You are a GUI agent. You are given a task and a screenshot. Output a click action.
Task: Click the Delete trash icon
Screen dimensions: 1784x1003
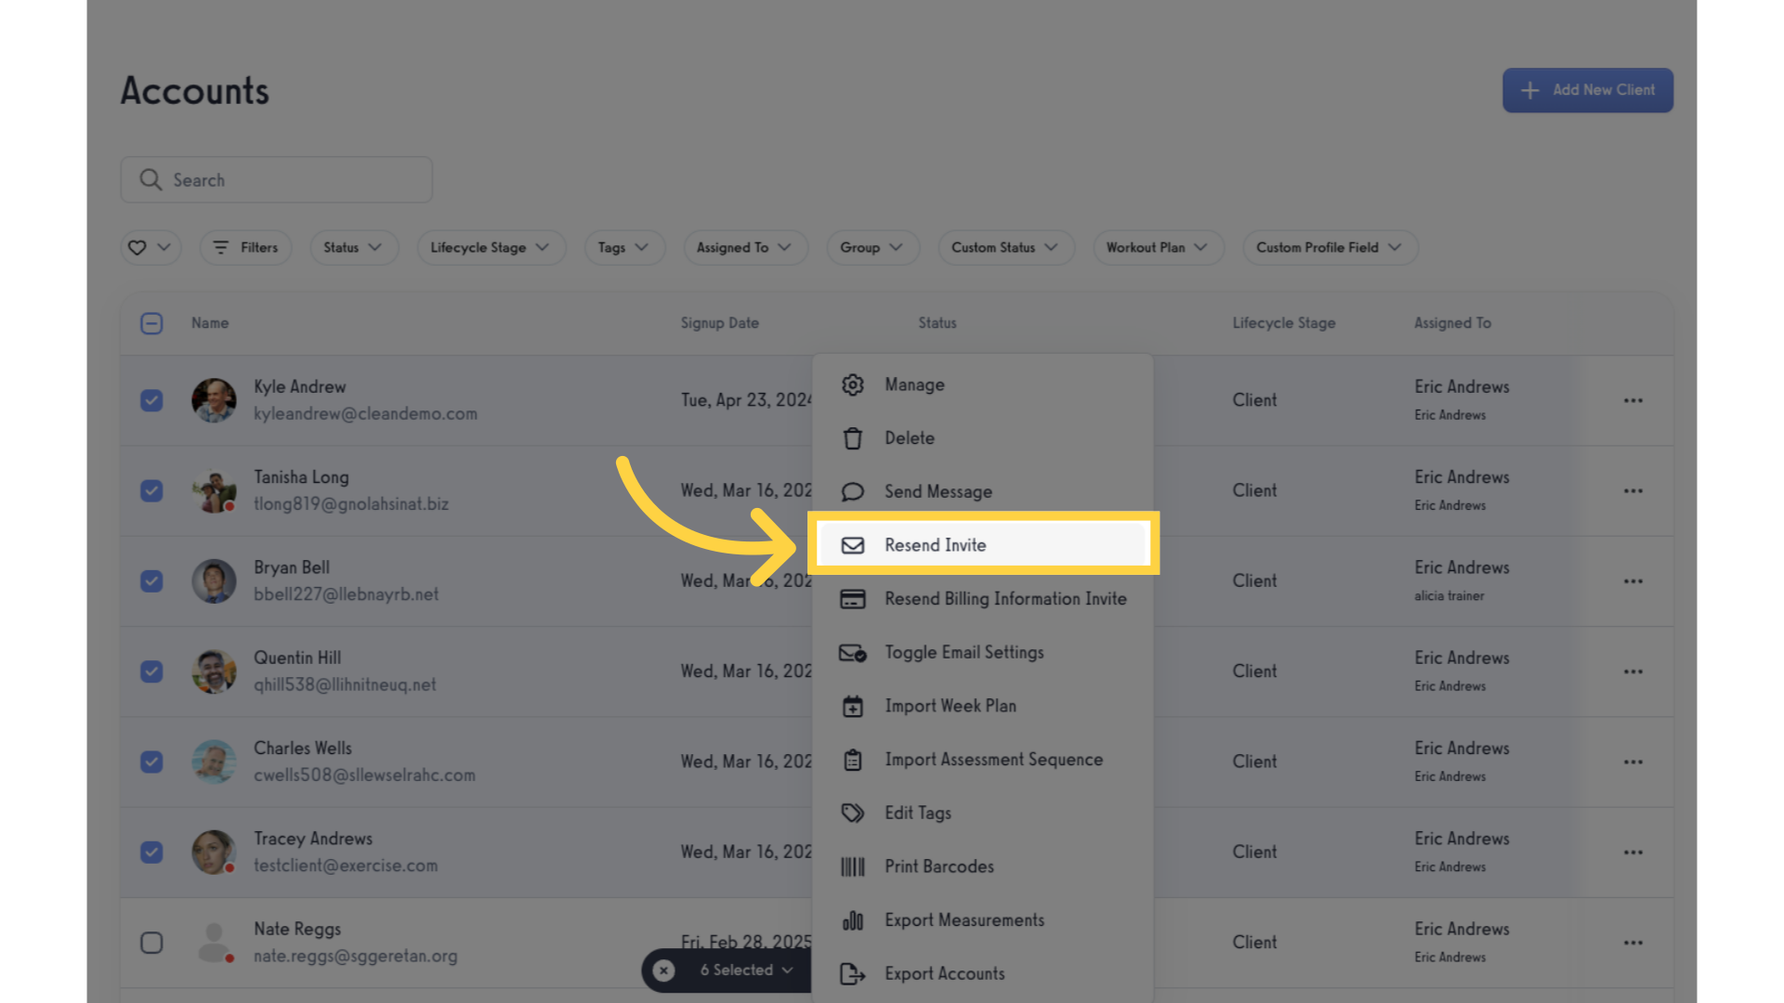point(852,438)
